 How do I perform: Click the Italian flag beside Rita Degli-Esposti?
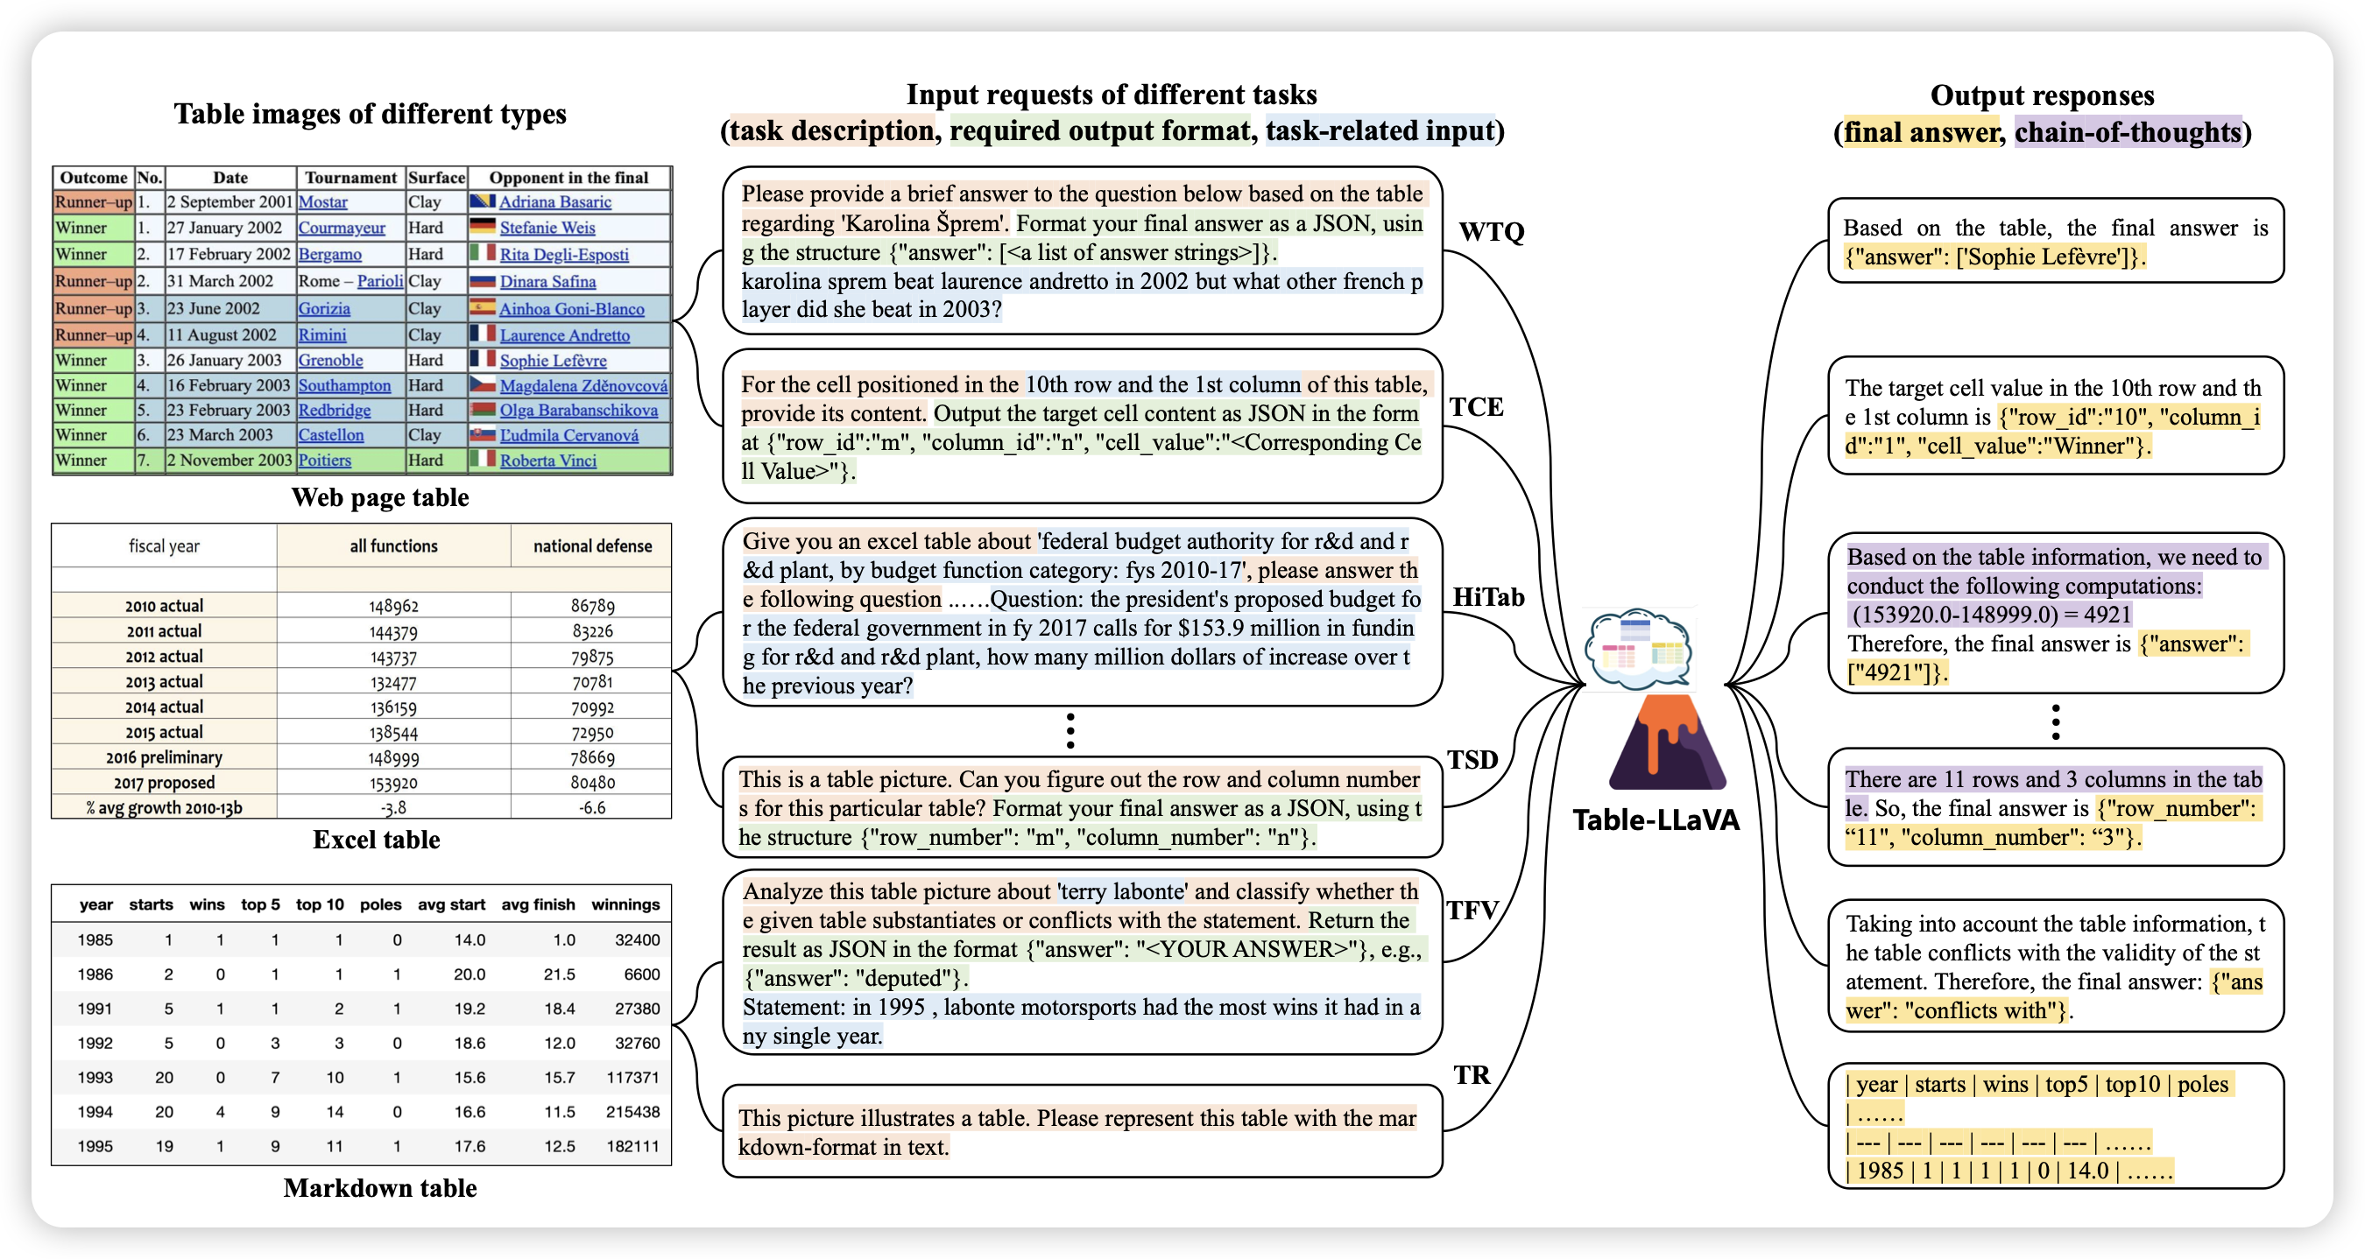click(482, 253)
